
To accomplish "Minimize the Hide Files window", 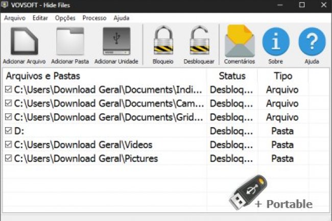I will tap(280, 5).
